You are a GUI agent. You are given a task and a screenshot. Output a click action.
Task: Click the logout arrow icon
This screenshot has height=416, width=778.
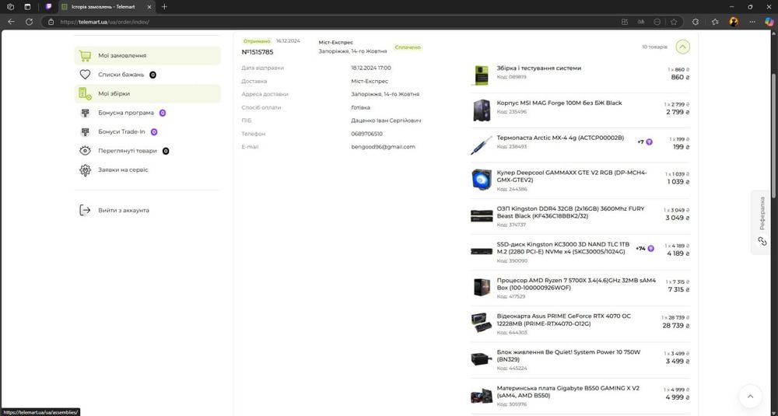[x=85, y=210]
